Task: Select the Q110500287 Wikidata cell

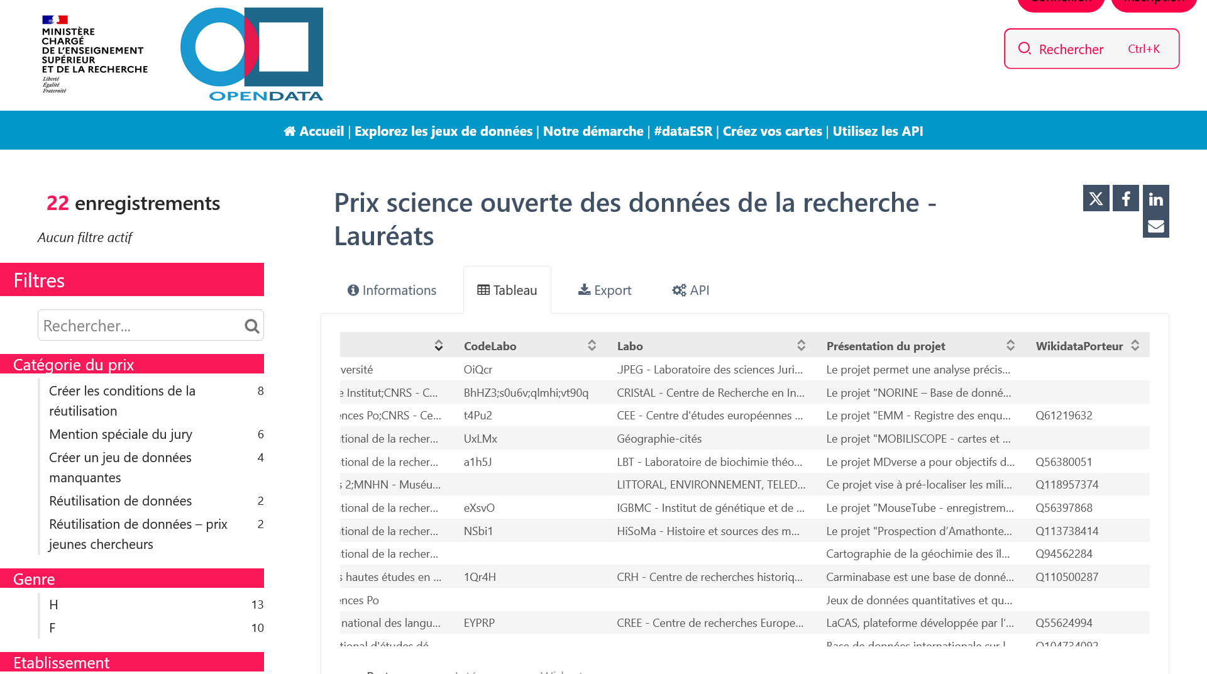Action: pyautogui.click(x=1067, y=577)
